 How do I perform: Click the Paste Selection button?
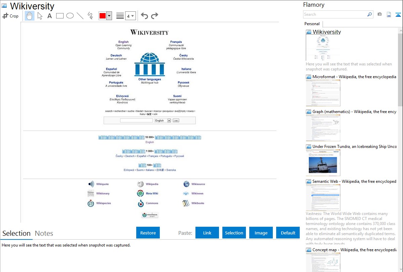click(234, 233)
